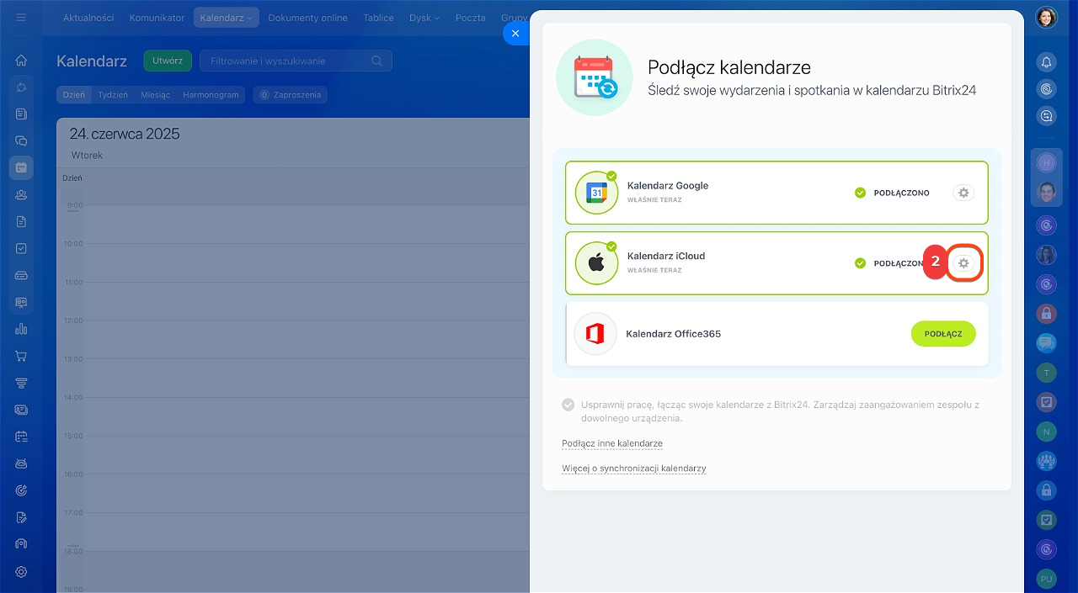The height and width of the screenshot is (593, 1078).
Task: Open notifications bell in right panel
Action: [x=1046, y=62]
